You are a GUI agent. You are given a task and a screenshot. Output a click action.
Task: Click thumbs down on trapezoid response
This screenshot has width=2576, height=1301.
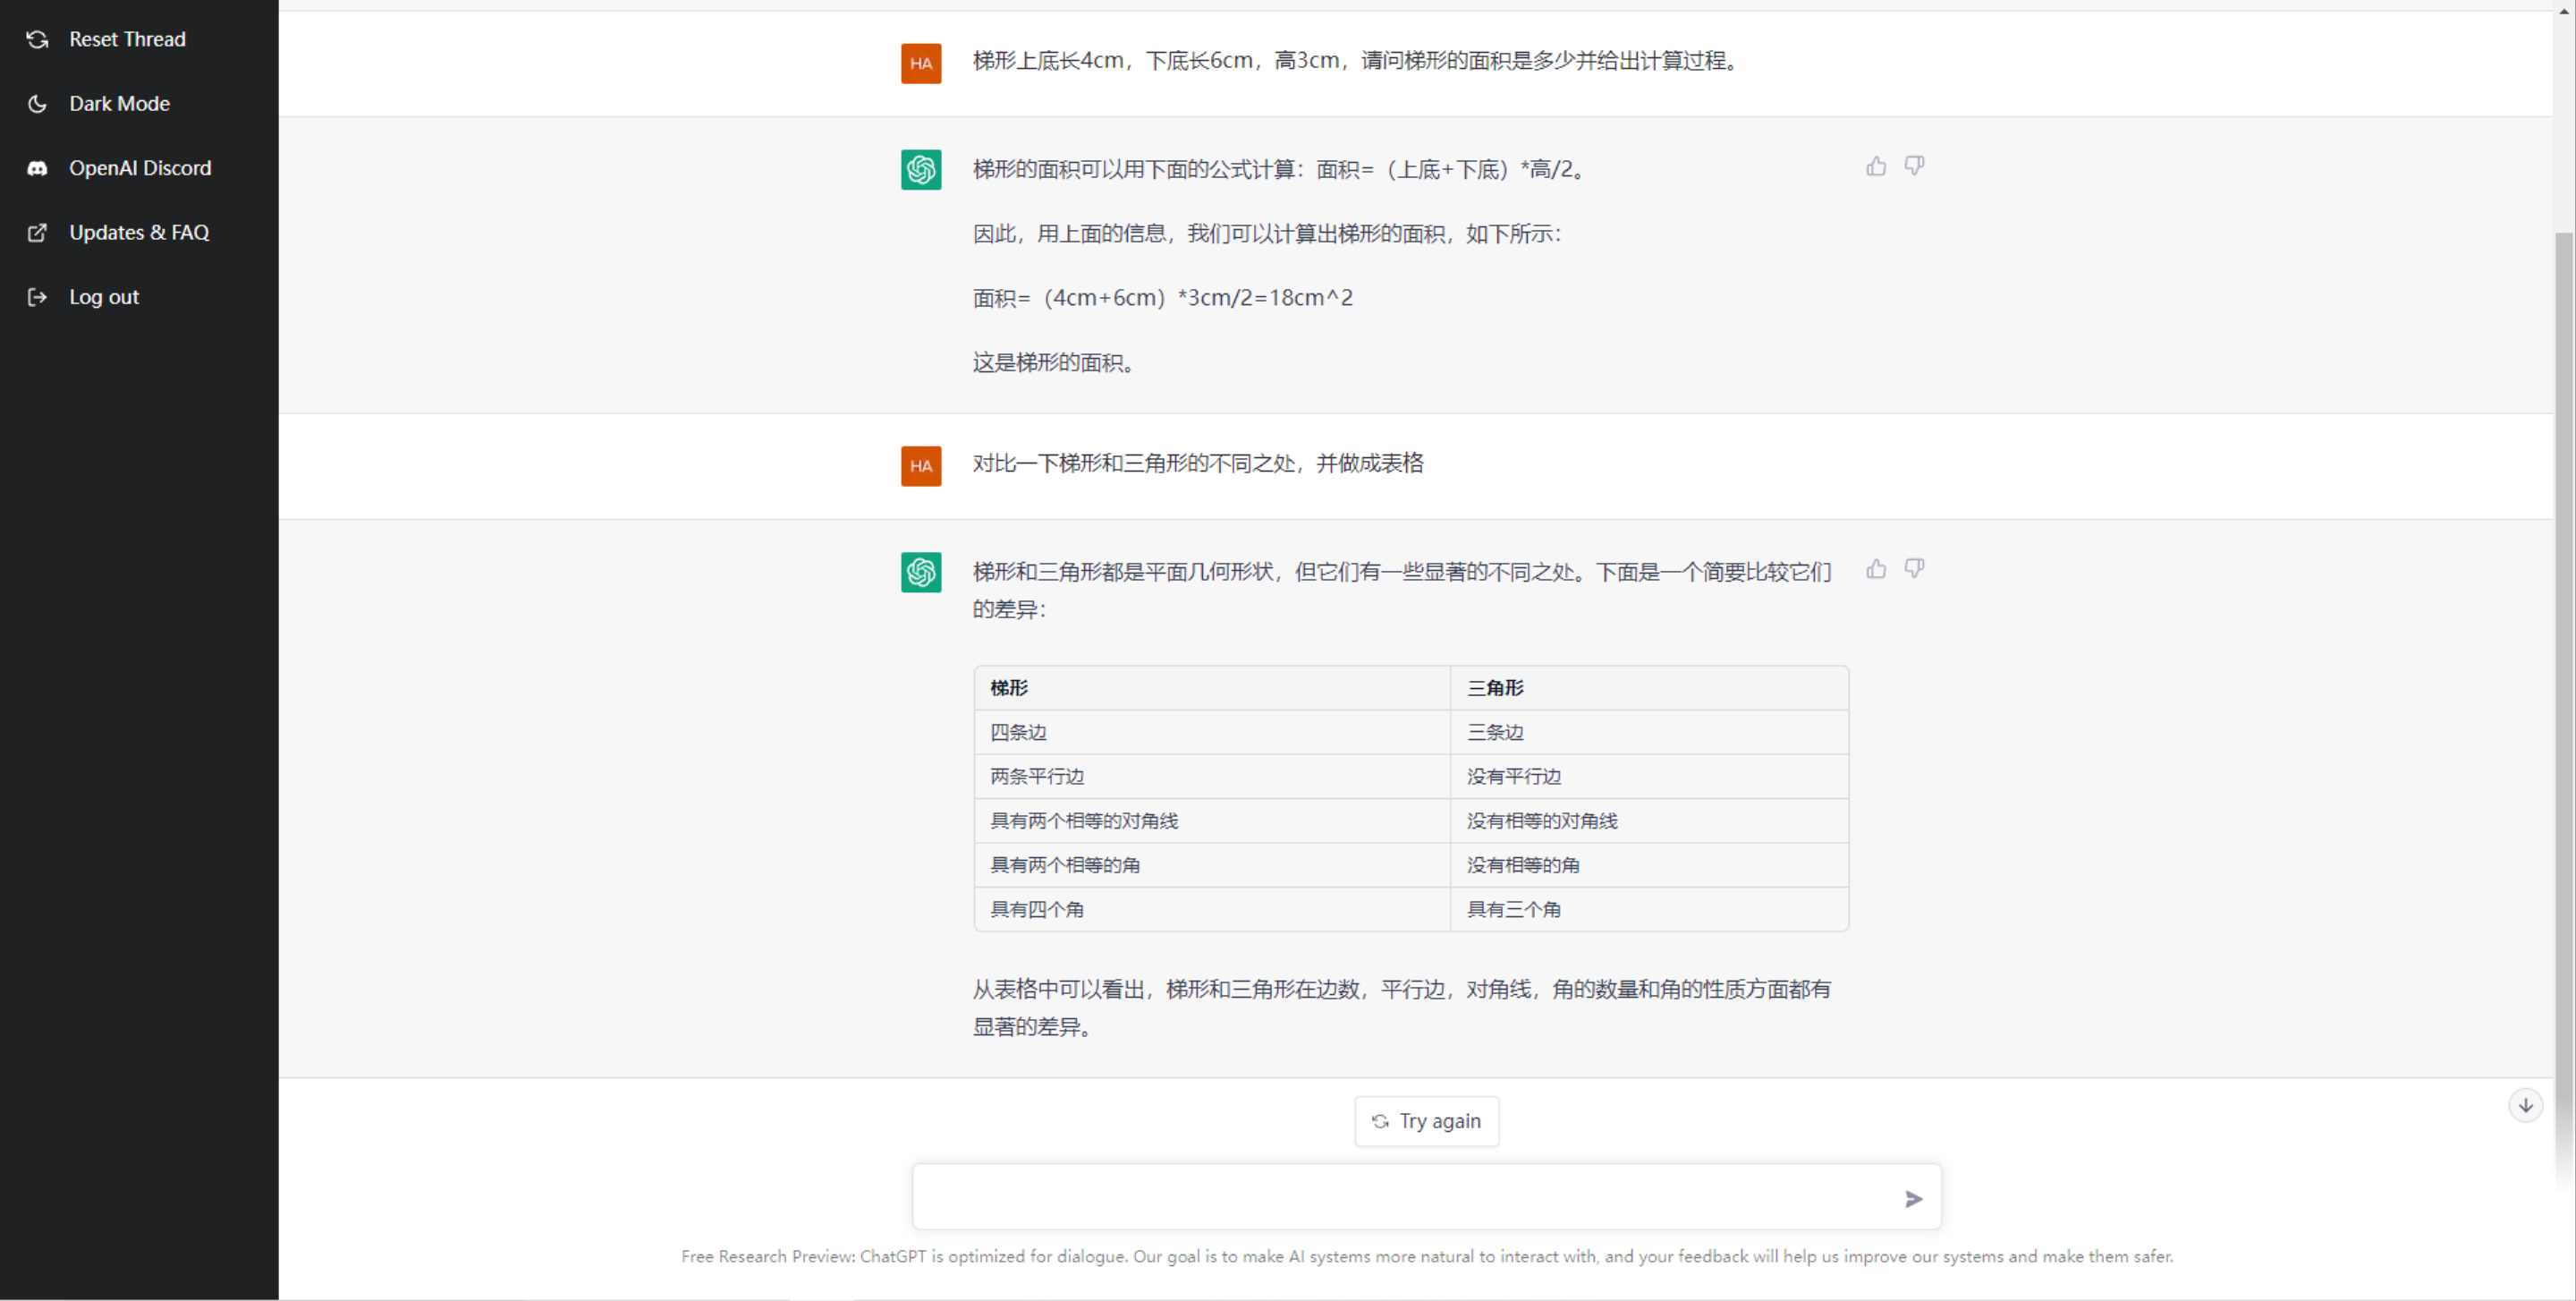coord(1916,166)
